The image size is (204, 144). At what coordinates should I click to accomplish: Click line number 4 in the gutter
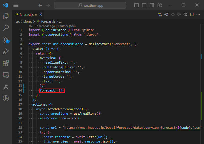coord(21,44)
